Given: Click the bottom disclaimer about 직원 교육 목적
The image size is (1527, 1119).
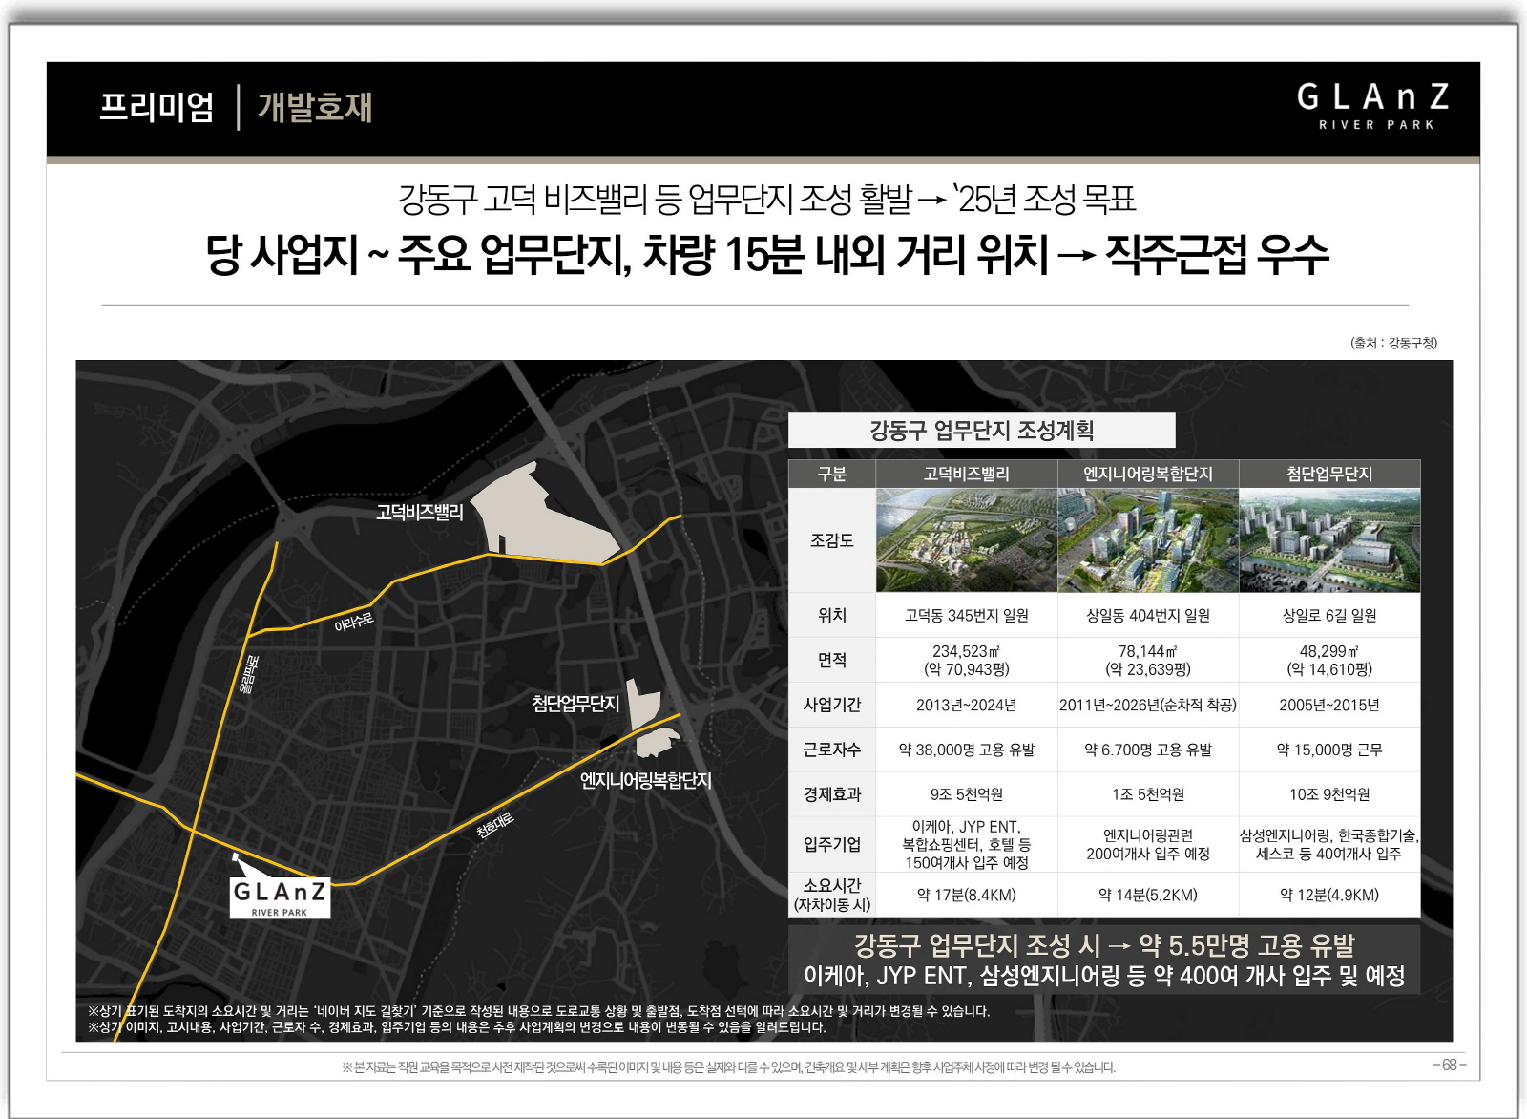Looking at the screenshot, I should 728,1067.
